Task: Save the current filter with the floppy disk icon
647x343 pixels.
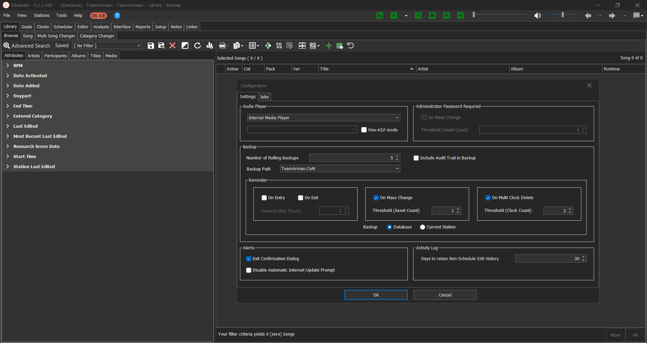Action: (x=151, y=45)
